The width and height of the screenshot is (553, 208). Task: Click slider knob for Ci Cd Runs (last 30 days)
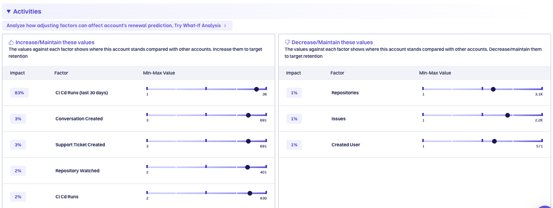point(257,89)
